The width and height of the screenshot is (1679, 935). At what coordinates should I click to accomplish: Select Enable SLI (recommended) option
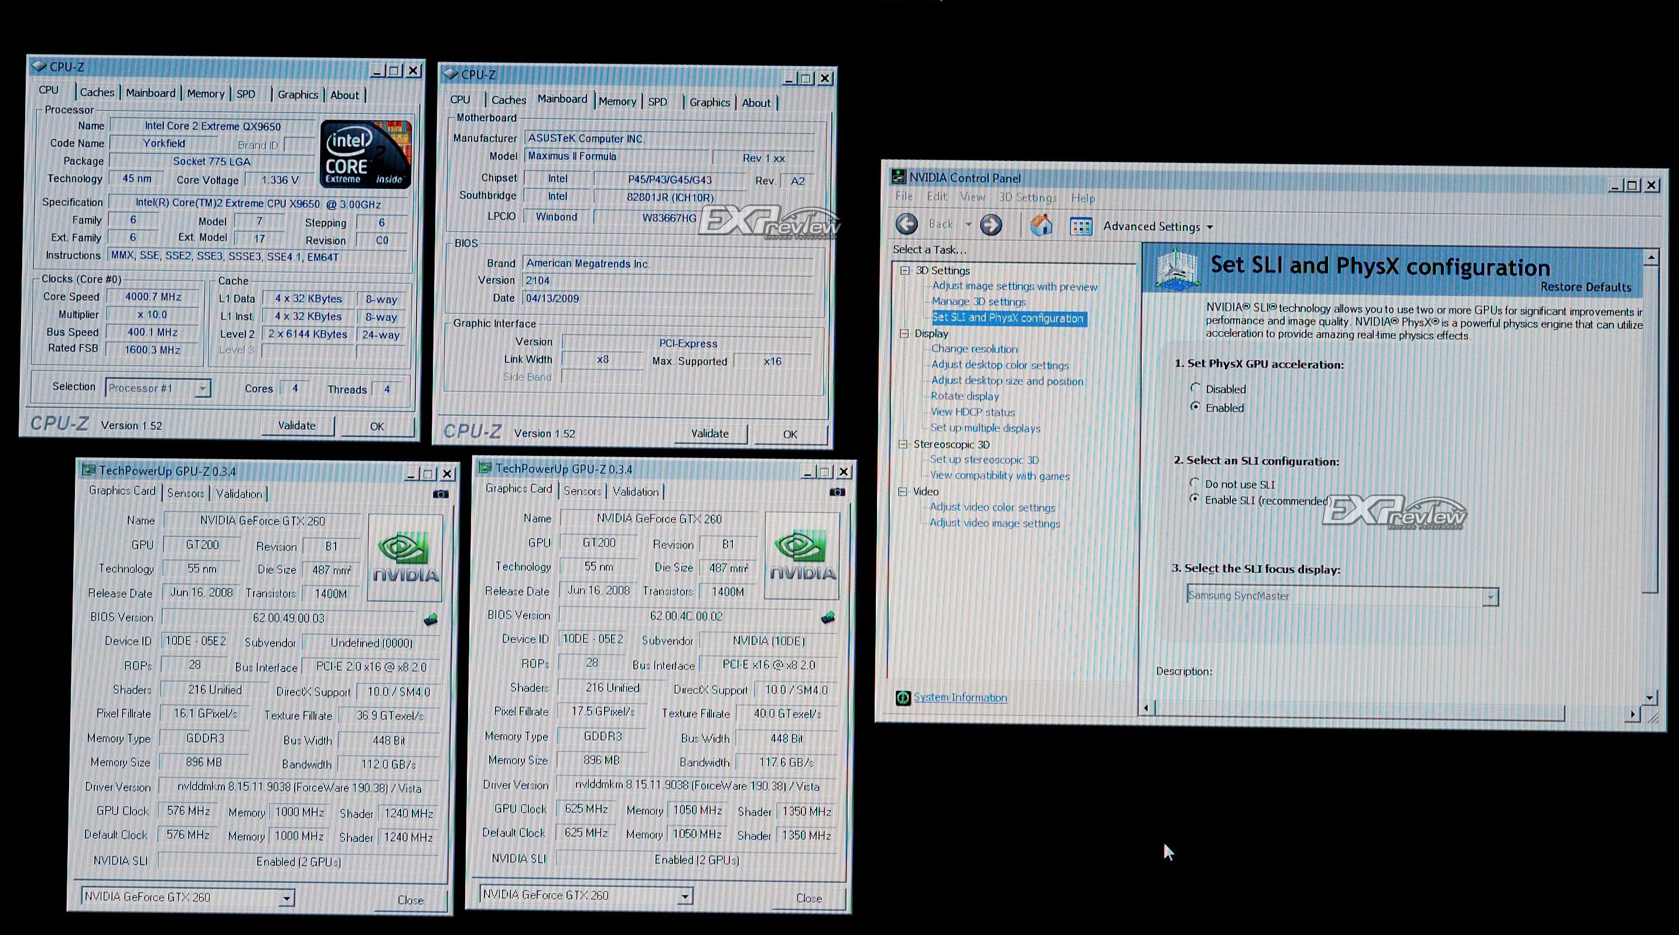1194,499
